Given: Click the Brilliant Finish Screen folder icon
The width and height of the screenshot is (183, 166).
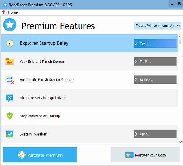Looking at the screenshot, I should tap(10, 62).
